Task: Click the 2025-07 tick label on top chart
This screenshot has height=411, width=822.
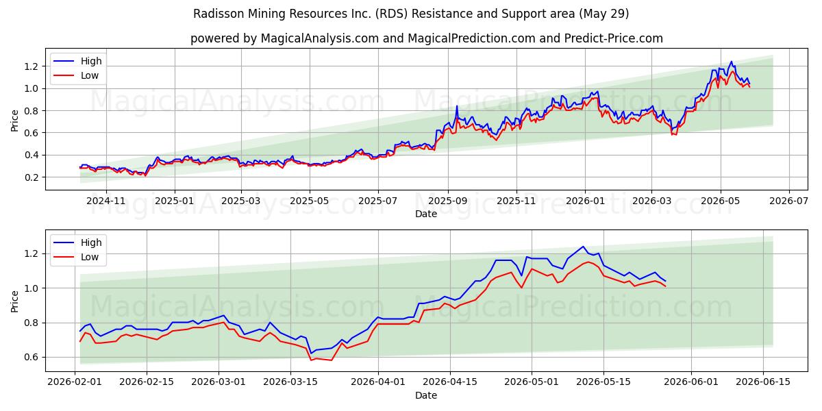Action: (378, 201)
